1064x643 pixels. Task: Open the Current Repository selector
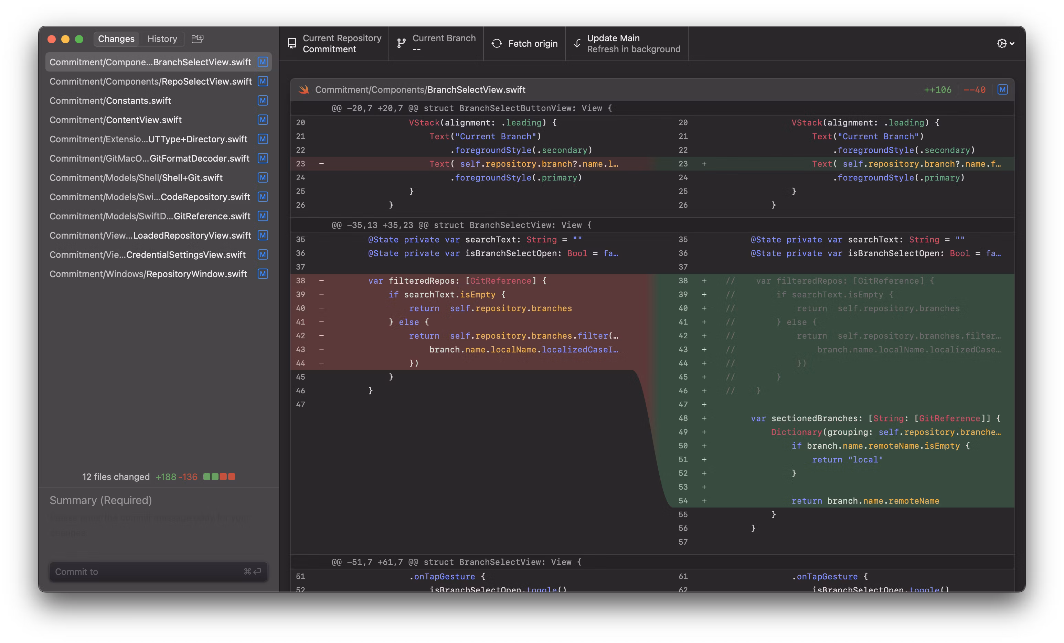tap(334, 44)
